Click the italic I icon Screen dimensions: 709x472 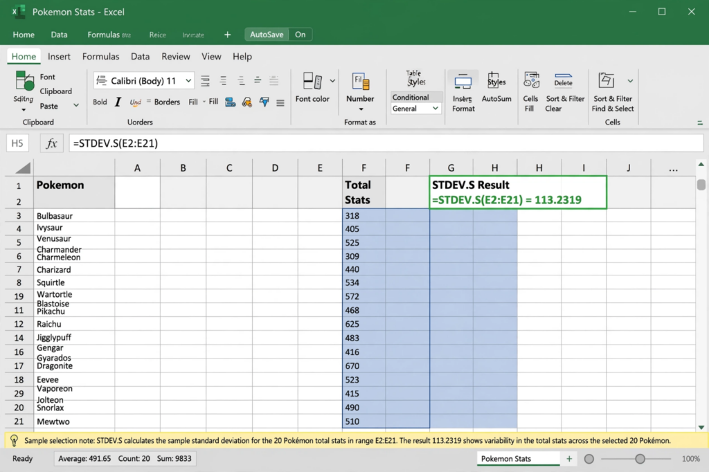(118, 102)
